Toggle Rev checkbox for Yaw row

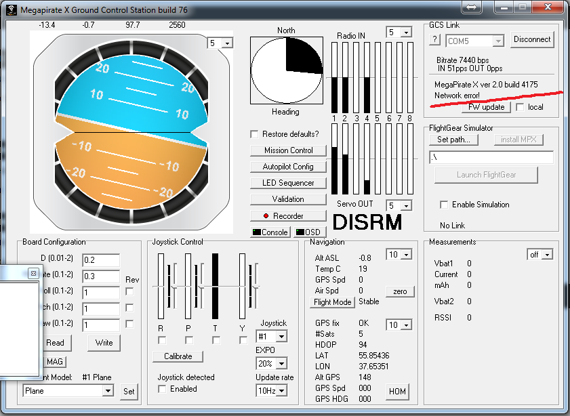click(x=129, y=324)
